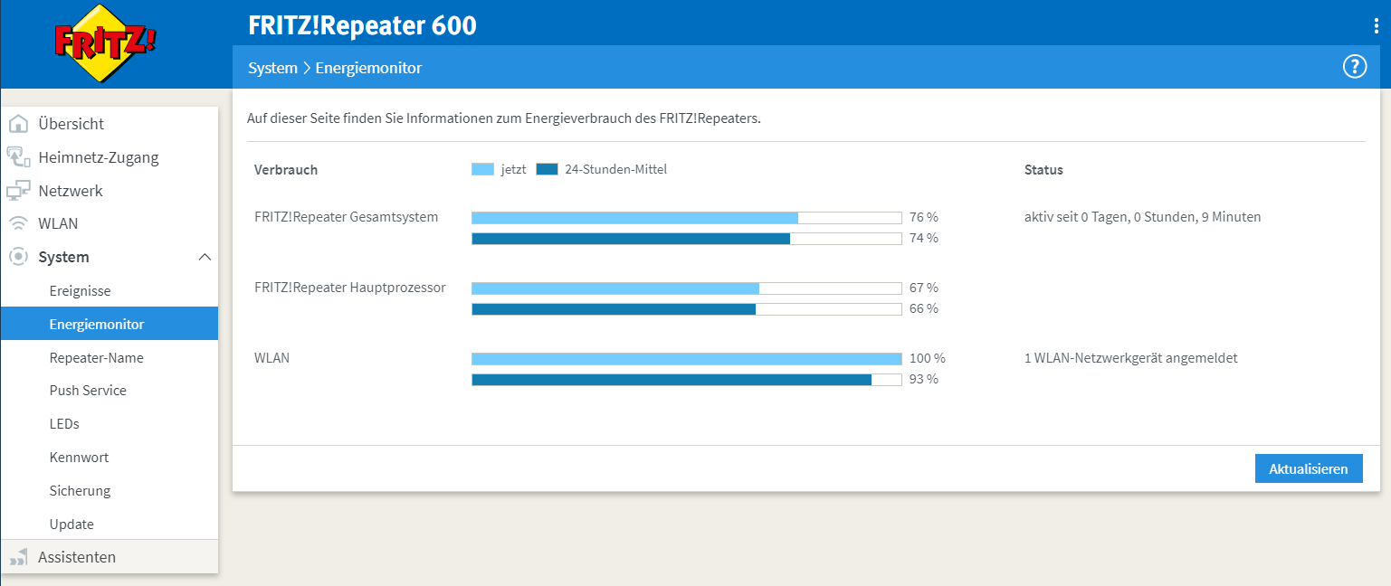
Task: Open the help question mark icon
Action: coord(1354,67)
